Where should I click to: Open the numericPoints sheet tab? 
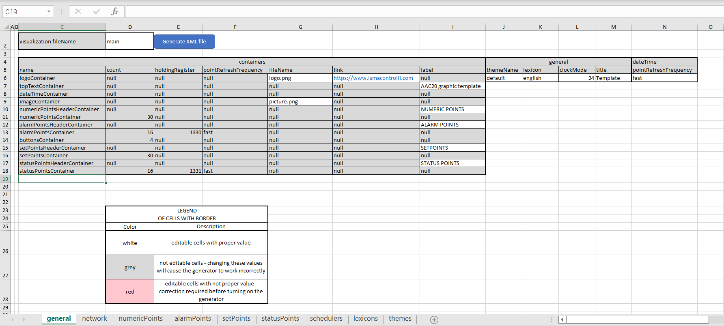pyautogui.click(x=140, y=319)
